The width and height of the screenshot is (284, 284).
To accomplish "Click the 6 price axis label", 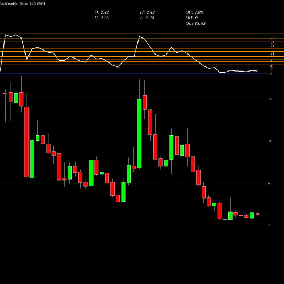I will 269,183.
